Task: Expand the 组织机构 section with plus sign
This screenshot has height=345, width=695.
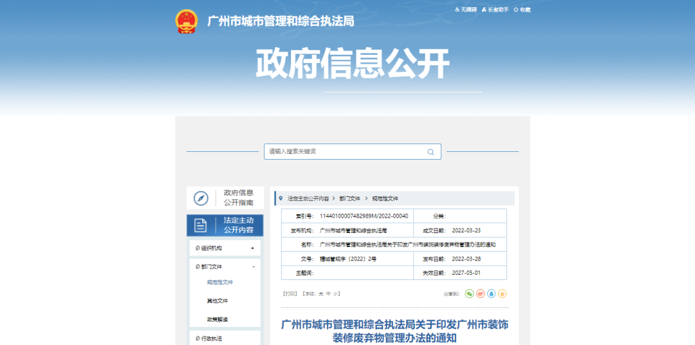Action: [252, 248]
